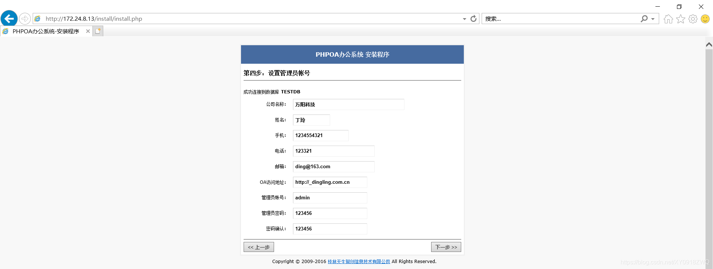The width and height of the screenshot is (713, 269).
Task: Proceed with 下一步 >> button
Action: pos(446,247)
